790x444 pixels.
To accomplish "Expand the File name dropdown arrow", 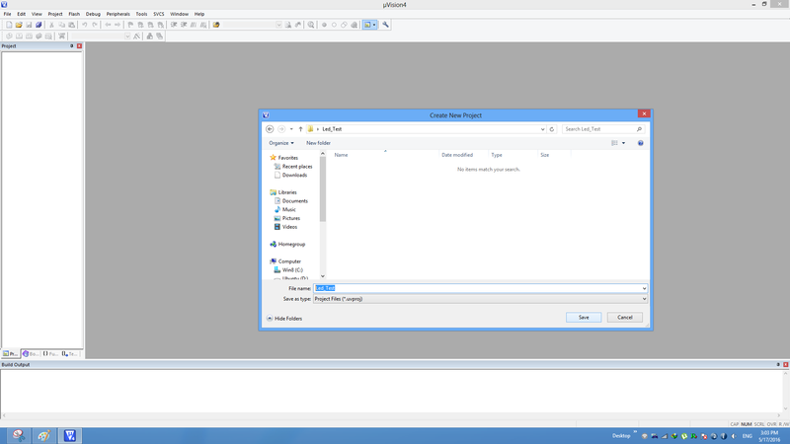I will (x=644, y=288).
